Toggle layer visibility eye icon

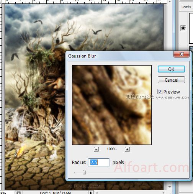(x=183, y=28)
